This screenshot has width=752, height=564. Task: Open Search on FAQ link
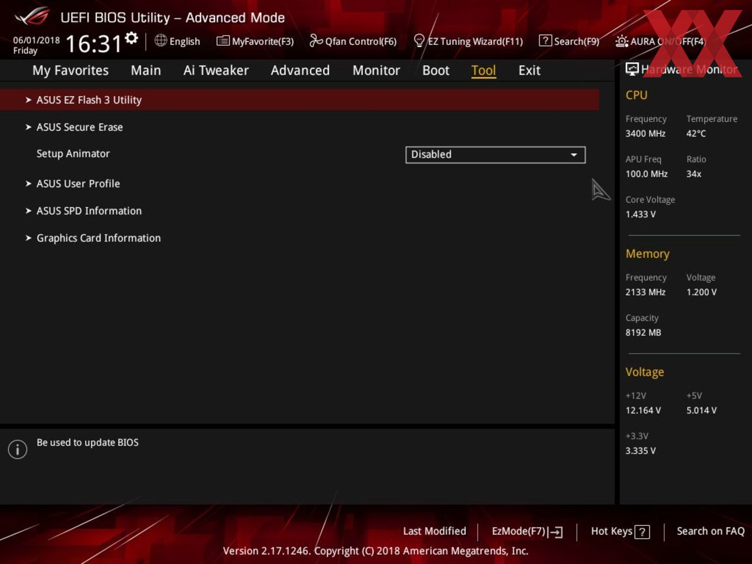[711, 531]
